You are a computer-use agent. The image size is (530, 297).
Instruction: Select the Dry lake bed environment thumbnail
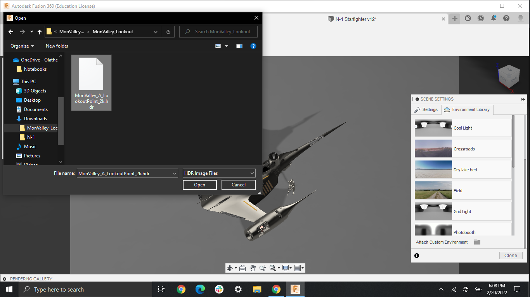click(x=433, y=169)
